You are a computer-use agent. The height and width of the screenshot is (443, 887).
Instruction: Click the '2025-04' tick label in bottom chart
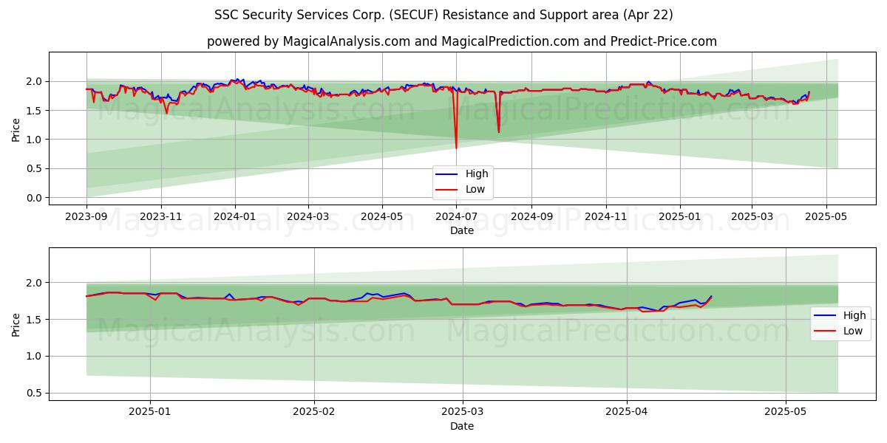pyautogui.click(x=627, y=412)
